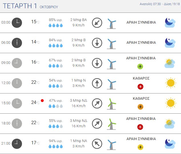The width and height of the screenshot is (181, 154).
Task: Click the ΤΕΤΑΡΤΗ 1 date heading
Action: tap(19, 6)
